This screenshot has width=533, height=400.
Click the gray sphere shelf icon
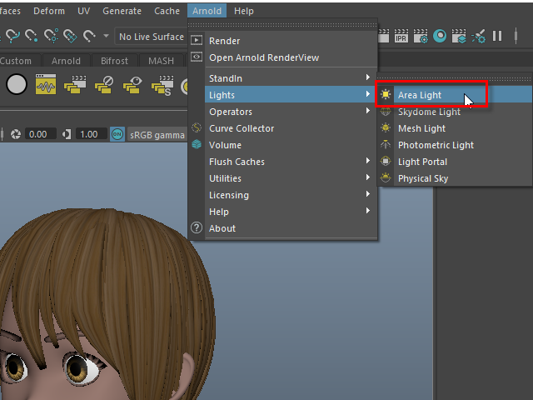pyautogui.click(x=17, y=85)
